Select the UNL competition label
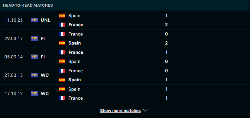The height and width of the screenshot is (118, 250). point(46,20)
